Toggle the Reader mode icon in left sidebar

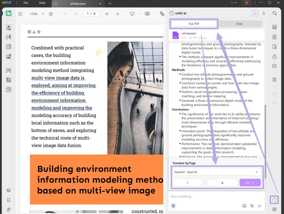9,13
